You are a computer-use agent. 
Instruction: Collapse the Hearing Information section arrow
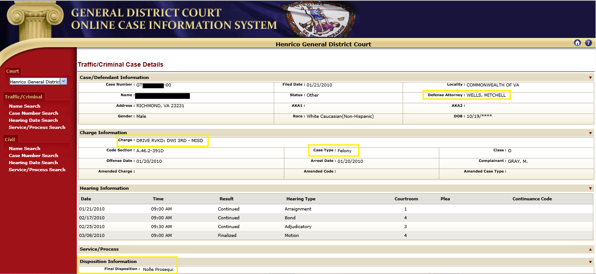click(590, 188)
